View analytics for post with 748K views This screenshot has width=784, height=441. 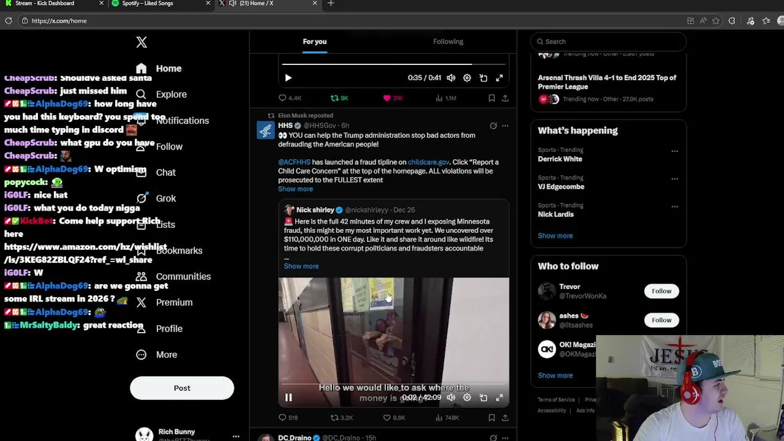coord(447,418)
